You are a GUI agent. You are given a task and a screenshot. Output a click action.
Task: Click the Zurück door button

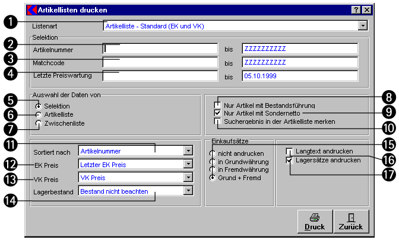(x=350, y=222)
